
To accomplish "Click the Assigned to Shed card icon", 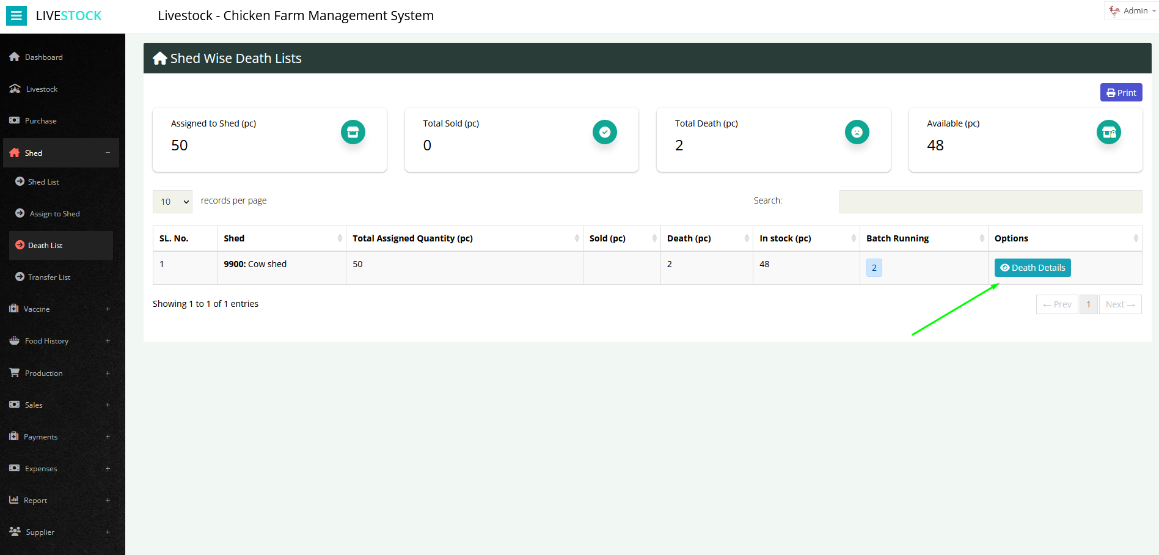I will (x=353, y=131).
